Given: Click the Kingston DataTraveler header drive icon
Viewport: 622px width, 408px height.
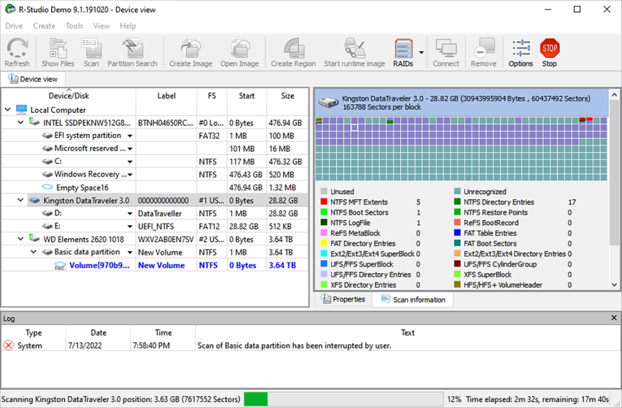Looking at the screenshot, I should click(328, 102).
